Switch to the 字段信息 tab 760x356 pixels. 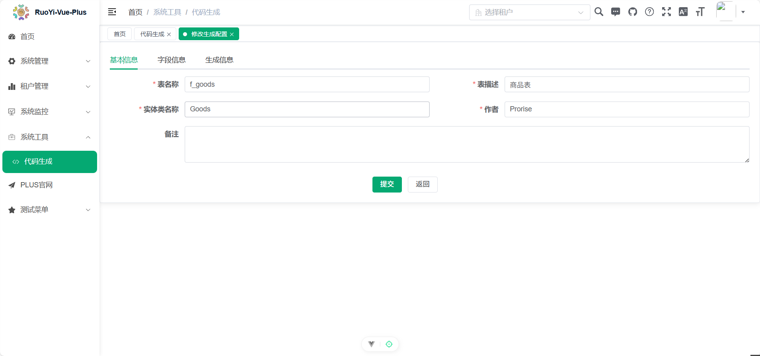point(171,60)
